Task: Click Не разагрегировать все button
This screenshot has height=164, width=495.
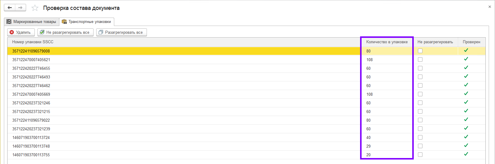Action: click(65, 32)
